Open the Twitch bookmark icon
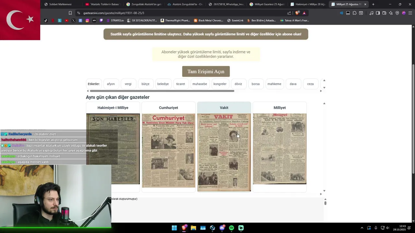This screenshot has height=233, width=415. 101,20
